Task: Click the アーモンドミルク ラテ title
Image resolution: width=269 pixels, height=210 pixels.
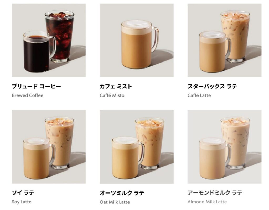Action: 215,192
